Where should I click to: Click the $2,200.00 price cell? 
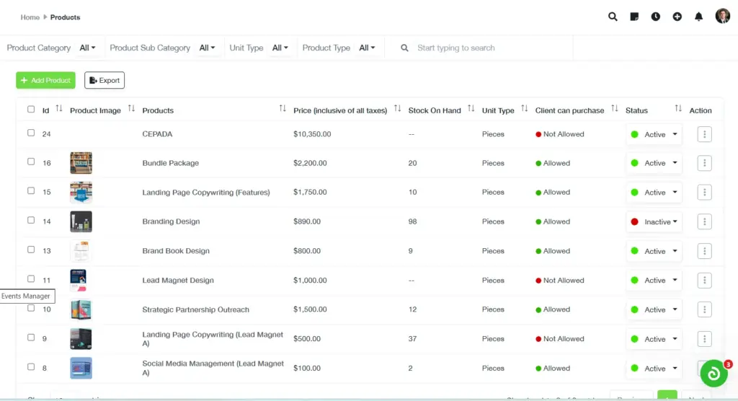point(310,163)
